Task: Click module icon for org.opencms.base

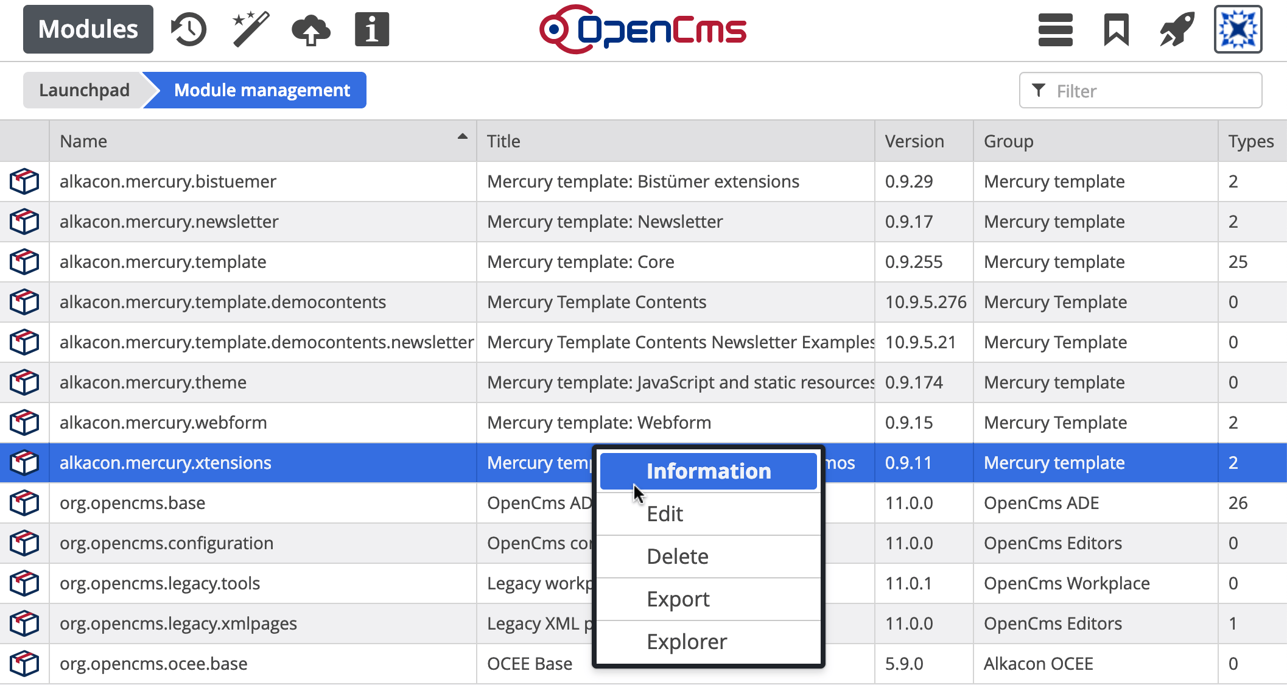Action: click(x=24, y=503)
